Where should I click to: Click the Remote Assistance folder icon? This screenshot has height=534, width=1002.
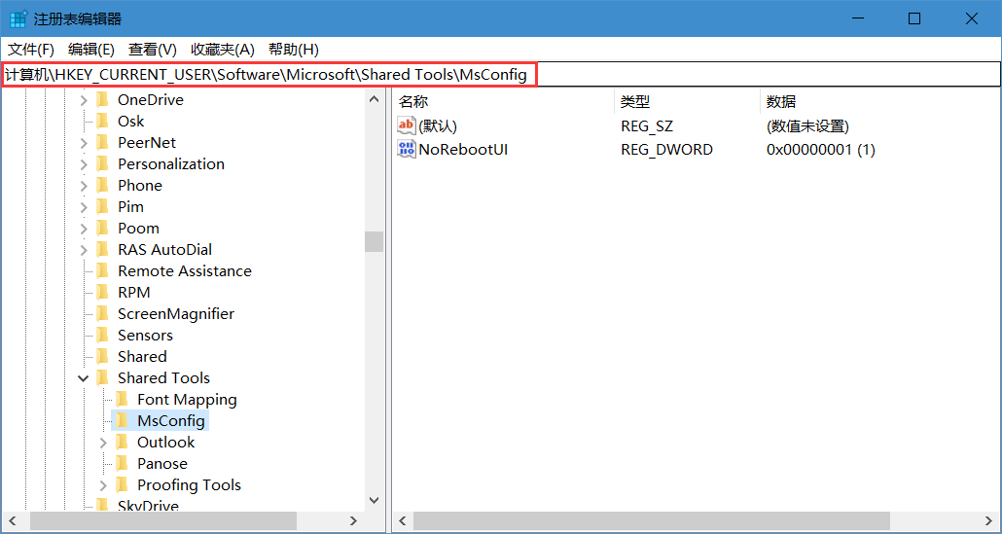(x=102, y=271)
